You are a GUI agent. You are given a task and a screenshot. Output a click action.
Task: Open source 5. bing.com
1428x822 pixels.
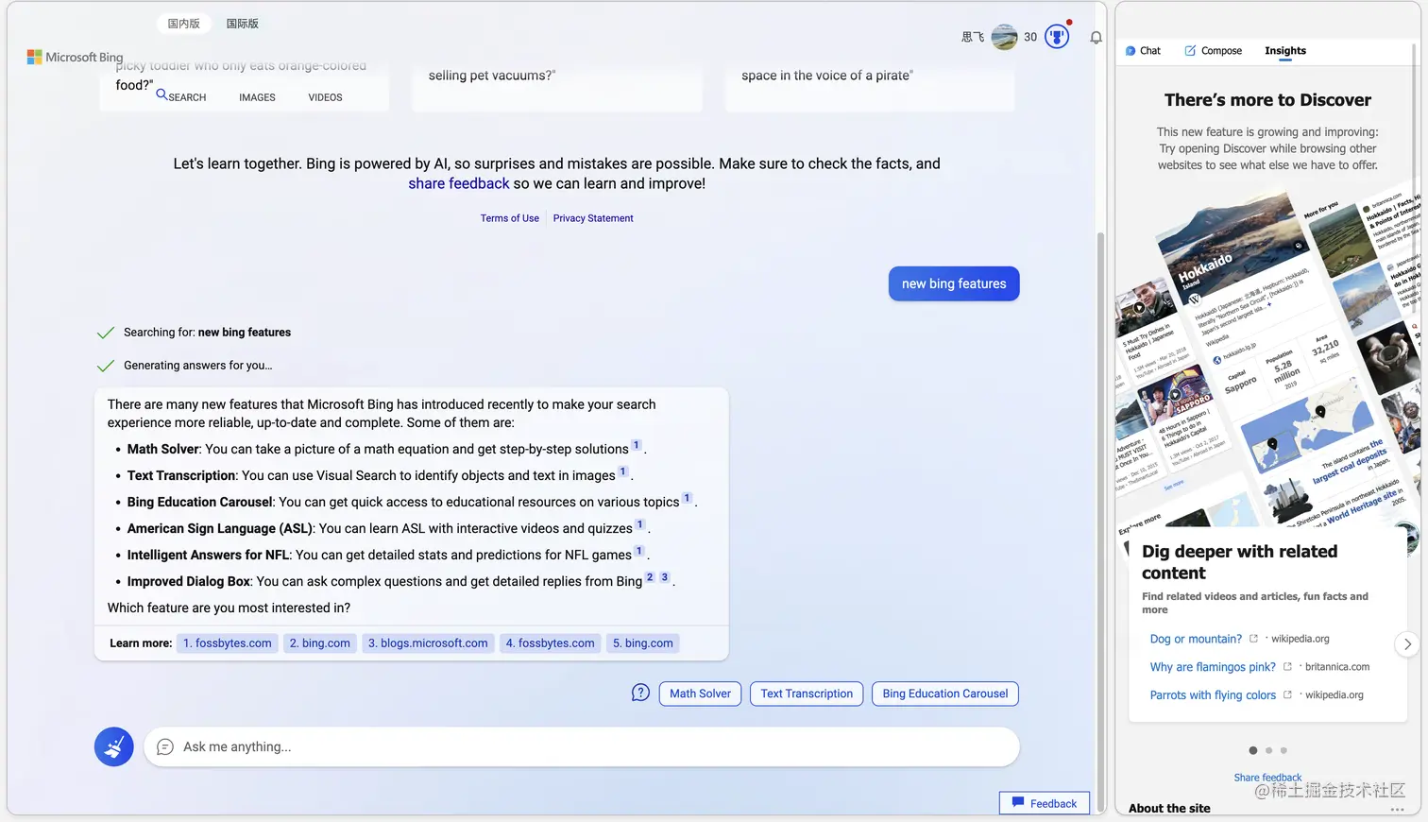[x=643, y=643]
